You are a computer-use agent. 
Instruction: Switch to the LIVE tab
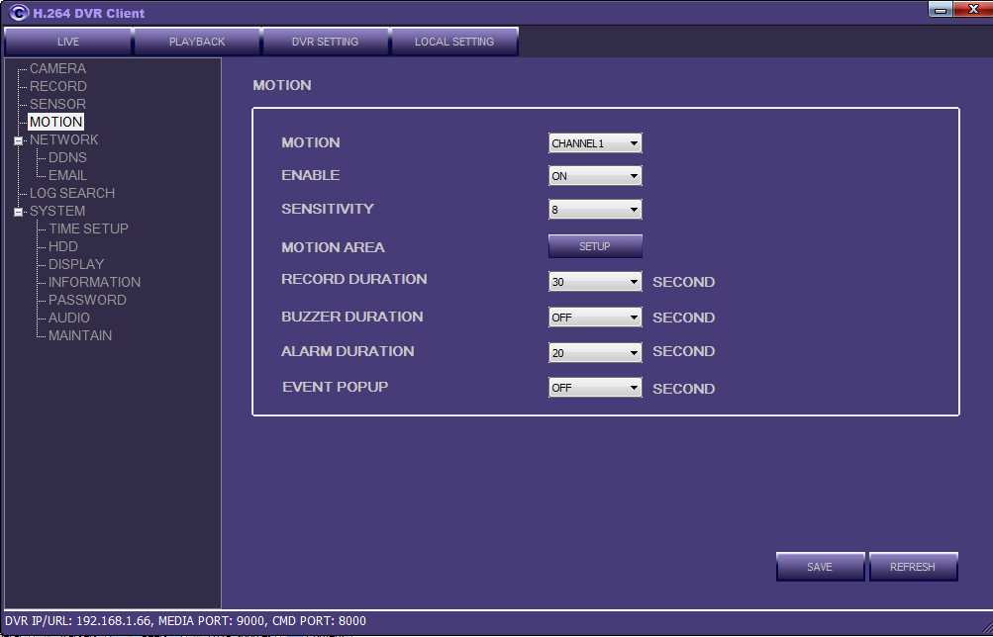[68, 42]
